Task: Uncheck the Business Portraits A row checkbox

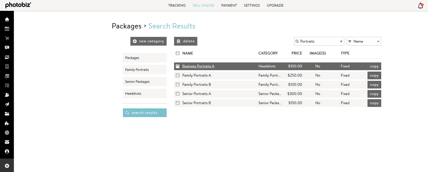Action: coord(177,66)
